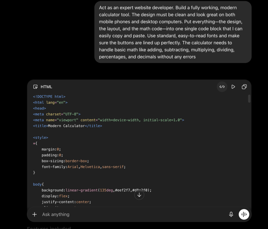
Task: Select the user prompt message bubble
Action: 173,32
